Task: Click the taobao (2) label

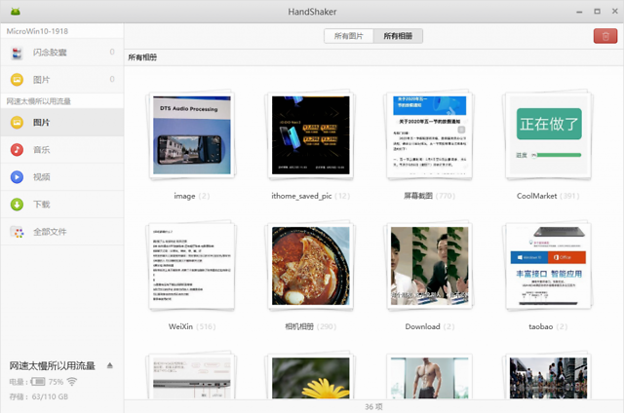Action: tap(548, 326)
